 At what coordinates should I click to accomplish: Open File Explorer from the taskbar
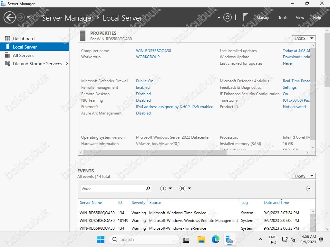201,239
